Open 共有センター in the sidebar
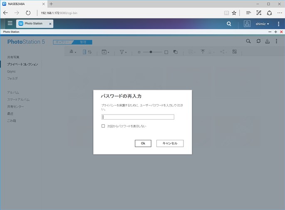The width and height of the screenshot is (285, 210). (15, 107)
